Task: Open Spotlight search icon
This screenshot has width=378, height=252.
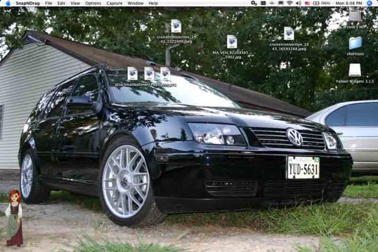Action: coord(369,3)
